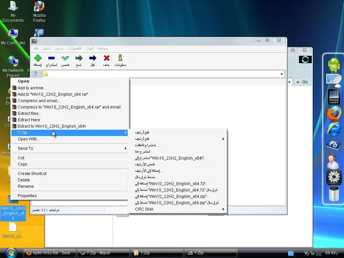Choose Cut in context menu
The width and height of the screenshot is (344, 258).
[x=69, y=158]
